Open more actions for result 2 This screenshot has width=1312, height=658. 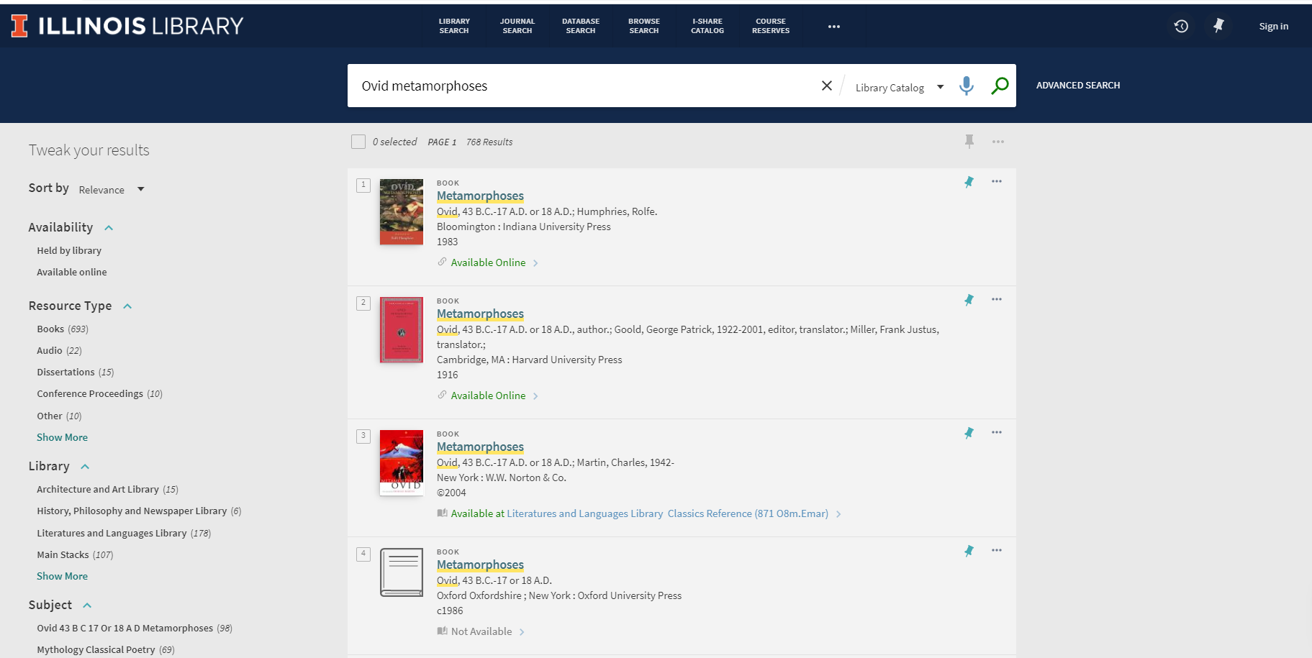996,299
